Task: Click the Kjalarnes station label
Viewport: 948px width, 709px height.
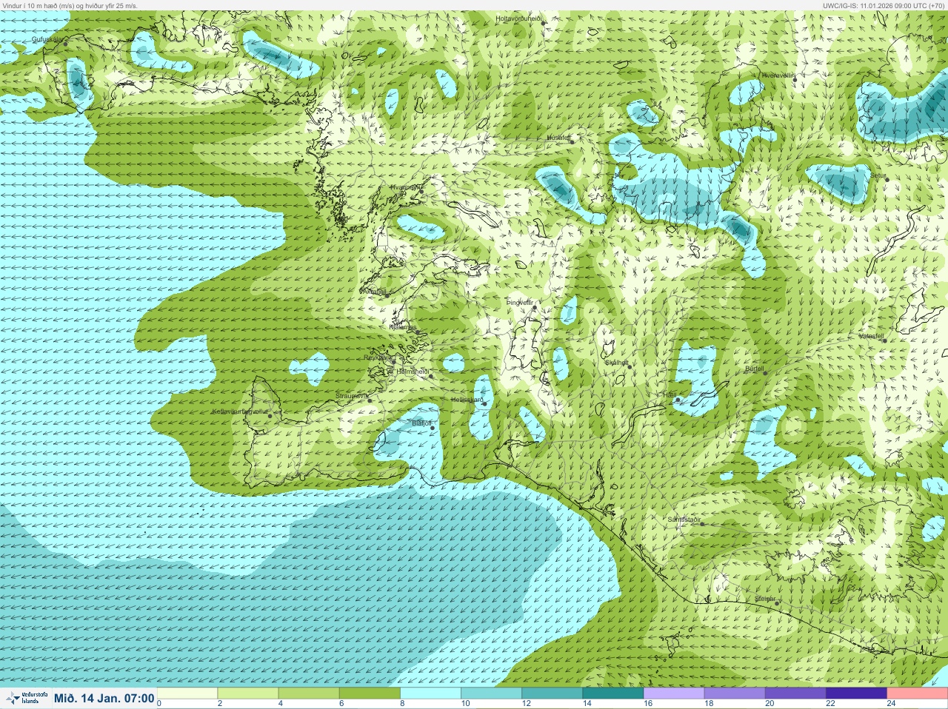Action: [x=404, y=326]
